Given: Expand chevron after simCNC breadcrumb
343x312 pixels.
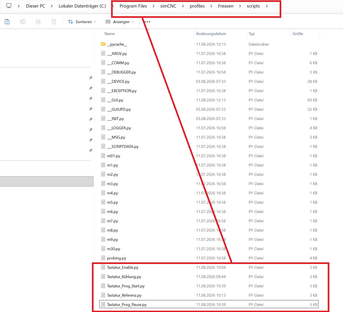Looking at the screenshot, I should point(183,6).
